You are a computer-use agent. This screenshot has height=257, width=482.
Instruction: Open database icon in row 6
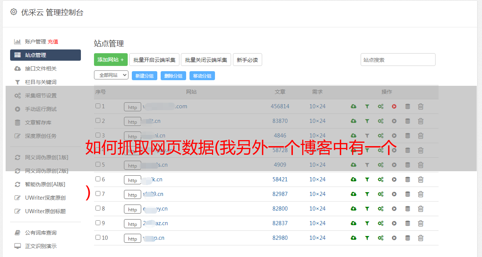click(x=407, y=179)
